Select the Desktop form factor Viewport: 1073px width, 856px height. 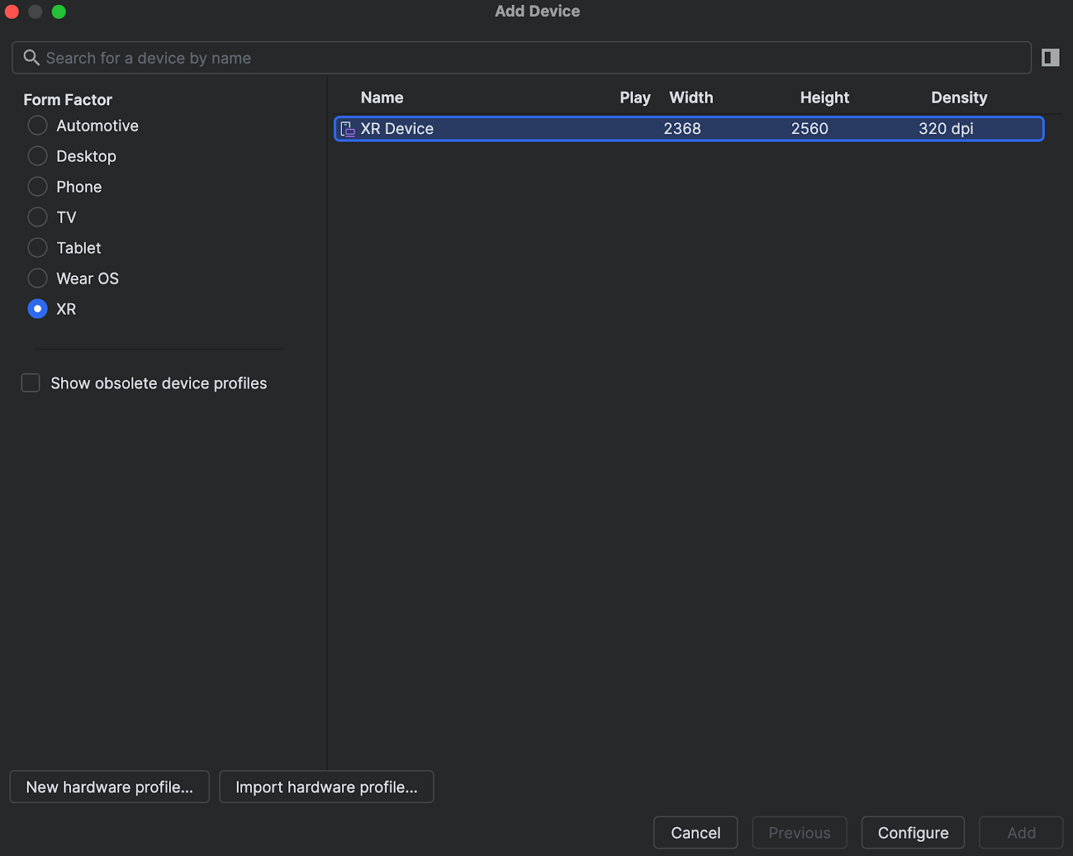(38, 156)
